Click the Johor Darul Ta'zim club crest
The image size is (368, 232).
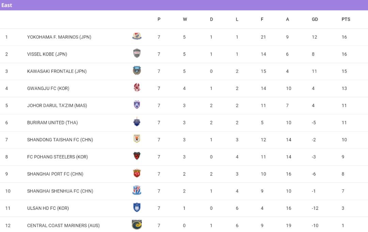click(x=137, y=105)
